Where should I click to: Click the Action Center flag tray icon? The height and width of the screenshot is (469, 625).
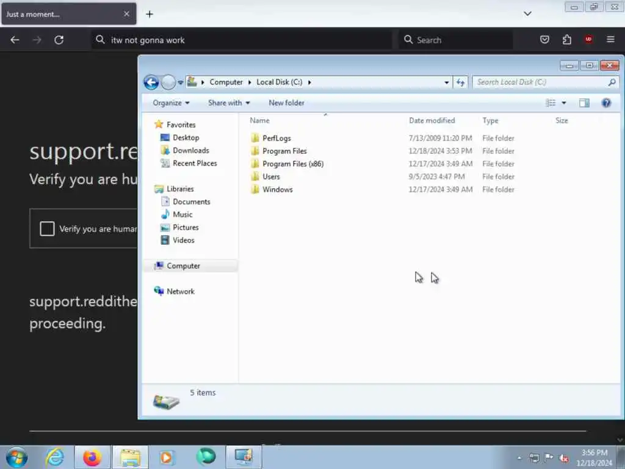[x=549, y=458]
